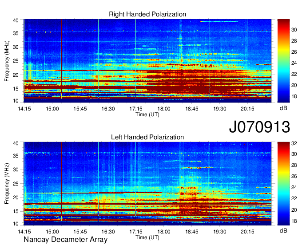
Task: Click the top plot's color scale bar
Action: (283, 61)
